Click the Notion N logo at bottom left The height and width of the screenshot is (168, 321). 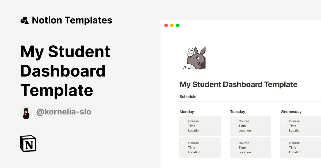click(28, 144)
